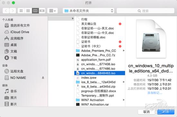Viewport: 177px width, 117px height.
Task: Open the item arrangement dropdown
Action: pyautogui.click(x=52, y=11)
